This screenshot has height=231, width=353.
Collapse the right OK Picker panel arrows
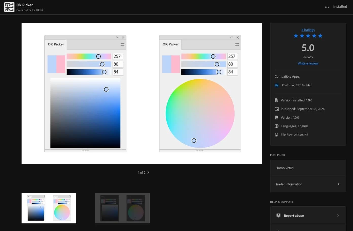(x=232, y=37)
